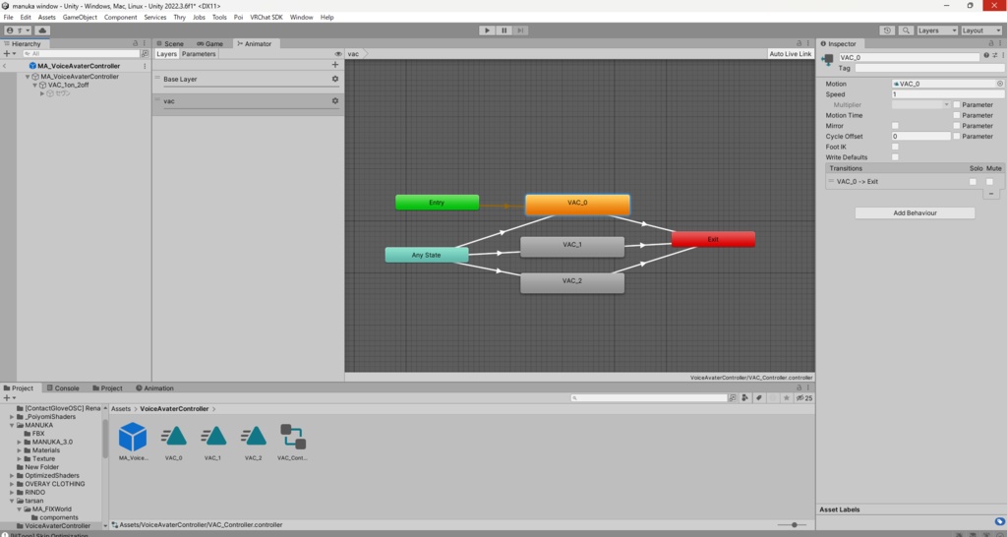The image size is (1007, 537).
Task: Select the VAC_1 animation asset
Action: 213,436
